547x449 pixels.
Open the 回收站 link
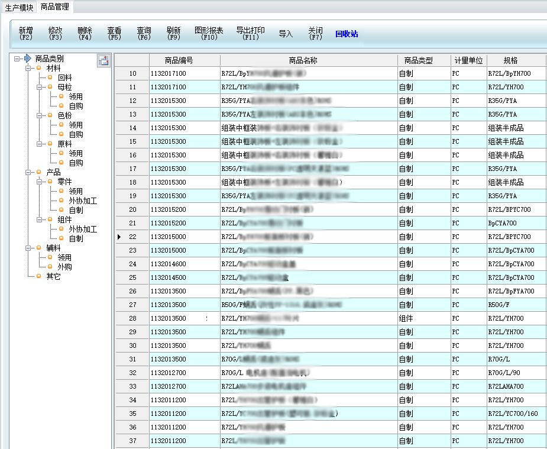click(x=346, y=34)
